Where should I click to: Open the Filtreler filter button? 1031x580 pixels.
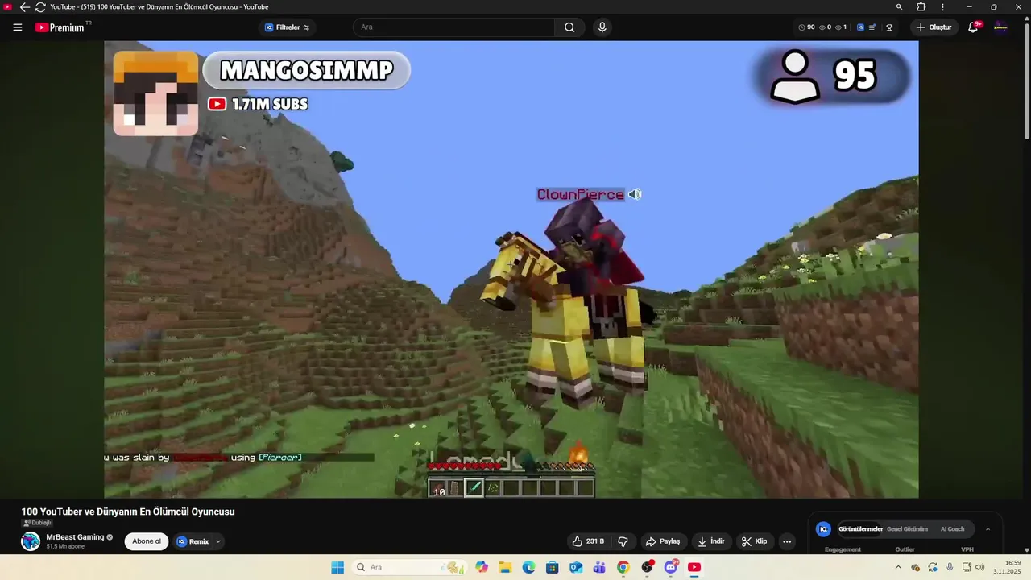tap(287, 27)
